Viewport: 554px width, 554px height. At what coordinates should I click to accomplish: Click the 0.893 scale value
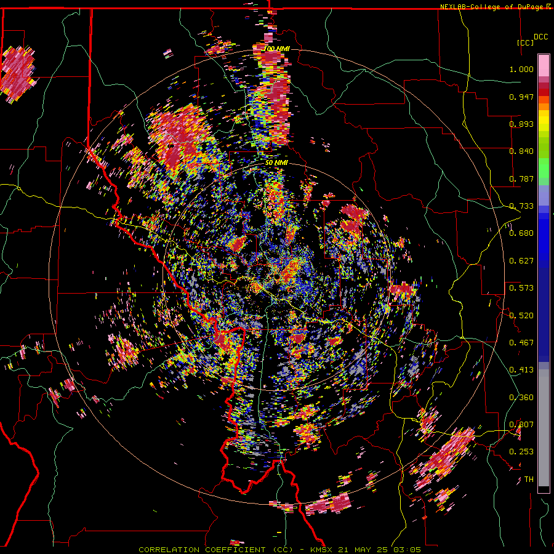pos(521,124)
